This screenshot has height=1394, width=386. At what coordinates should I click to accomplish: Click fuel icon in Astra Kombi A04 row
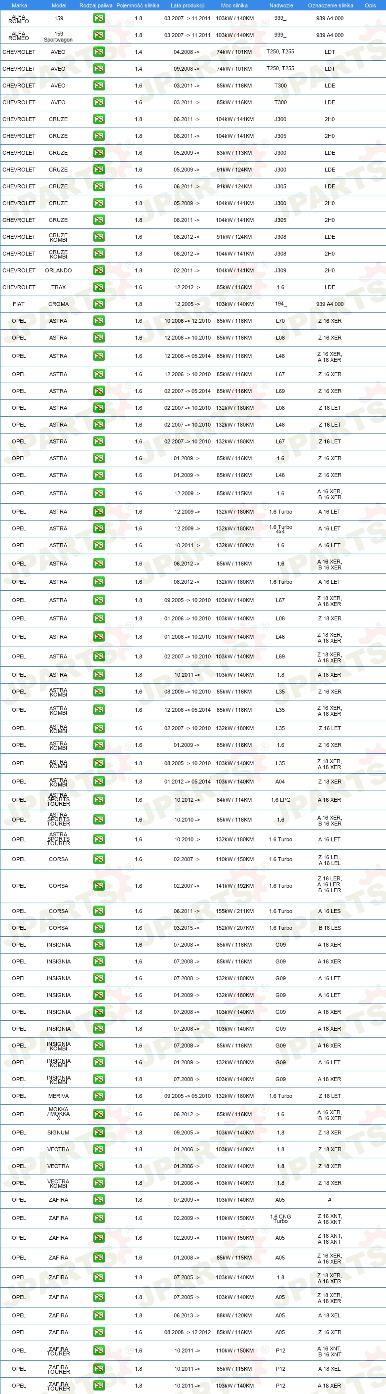tap(99, 782)
